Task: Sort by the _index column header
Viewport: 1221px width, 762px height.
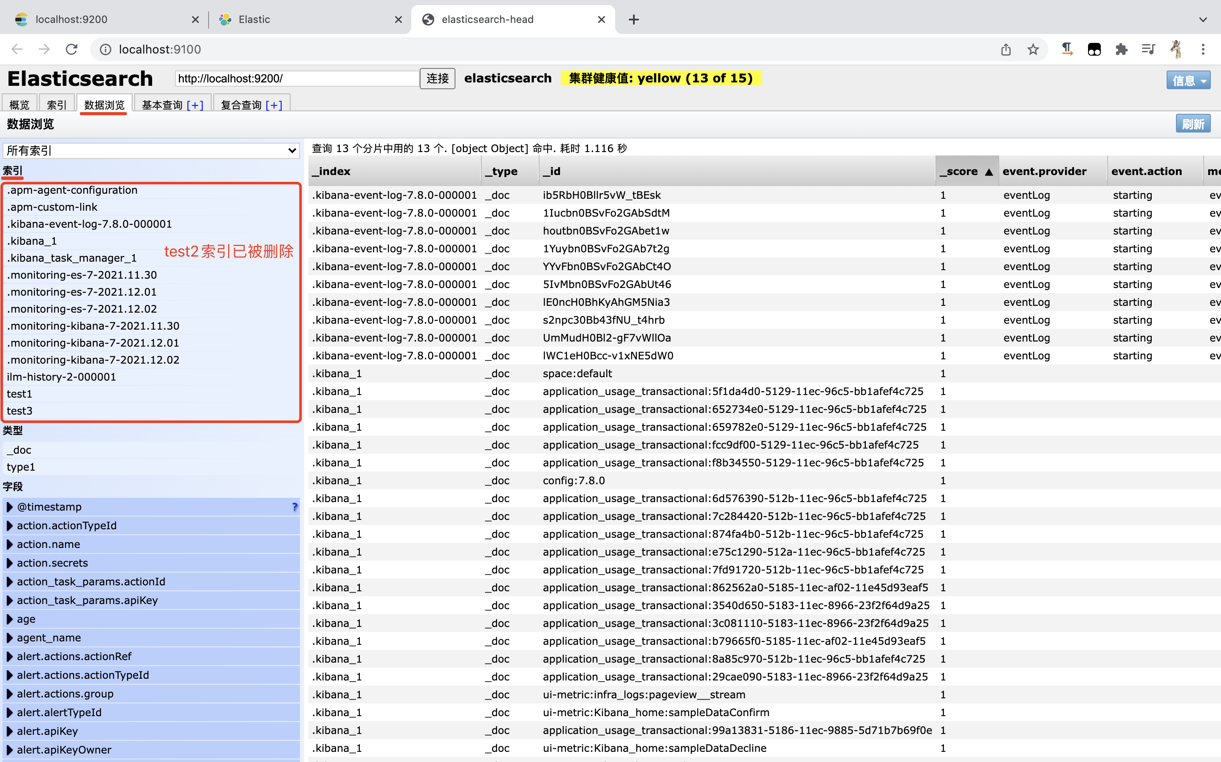Action: (x=394, y=171)
